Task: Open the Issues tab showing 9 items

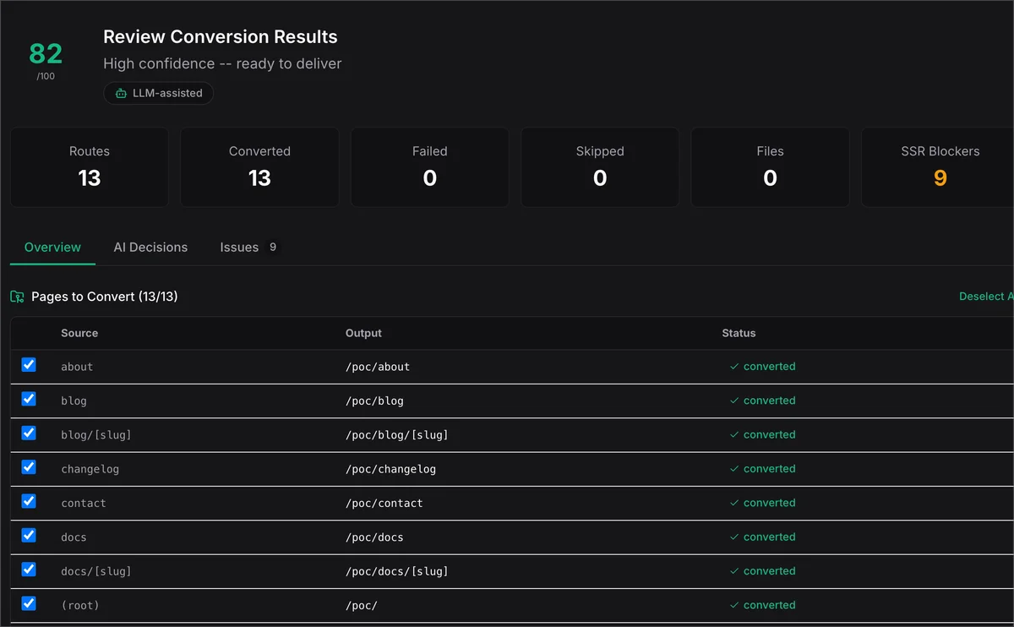Action: pyautogui.click(x=246, y=247)
